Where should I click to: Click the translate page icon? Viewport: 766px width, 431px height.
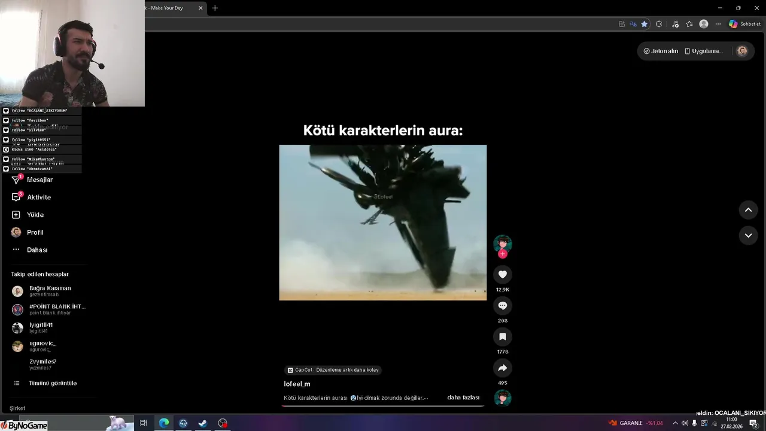point(633,24)
